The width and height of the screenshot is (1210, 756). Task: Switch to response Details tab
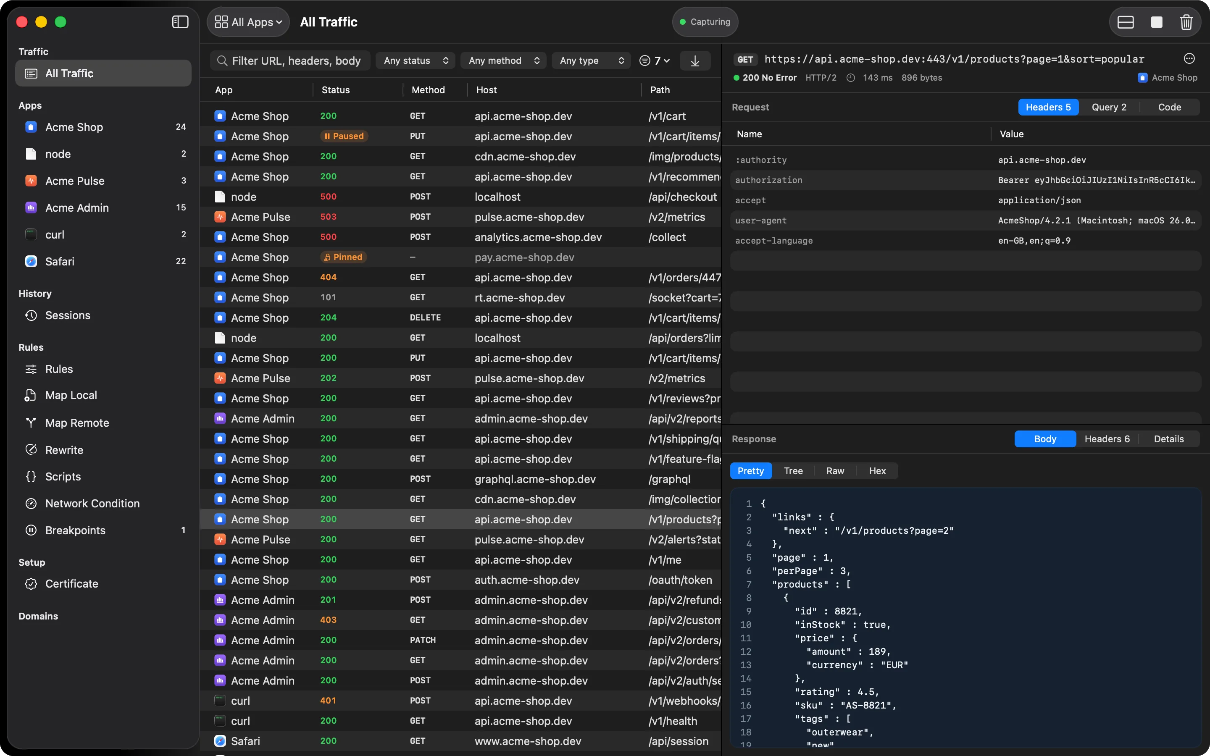pos(1168,439)
